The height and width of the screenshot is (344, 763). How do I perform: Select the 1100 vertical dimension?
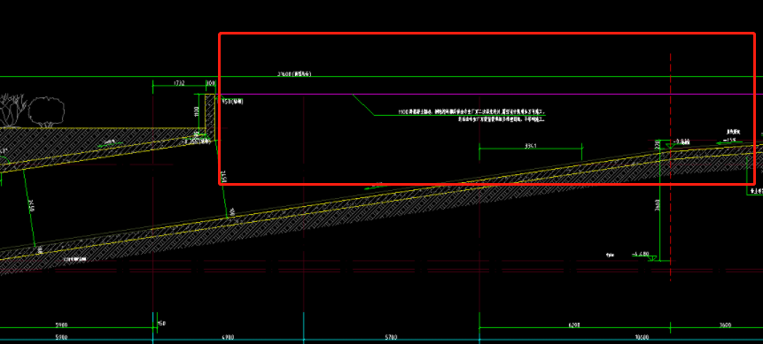[198, 111]
